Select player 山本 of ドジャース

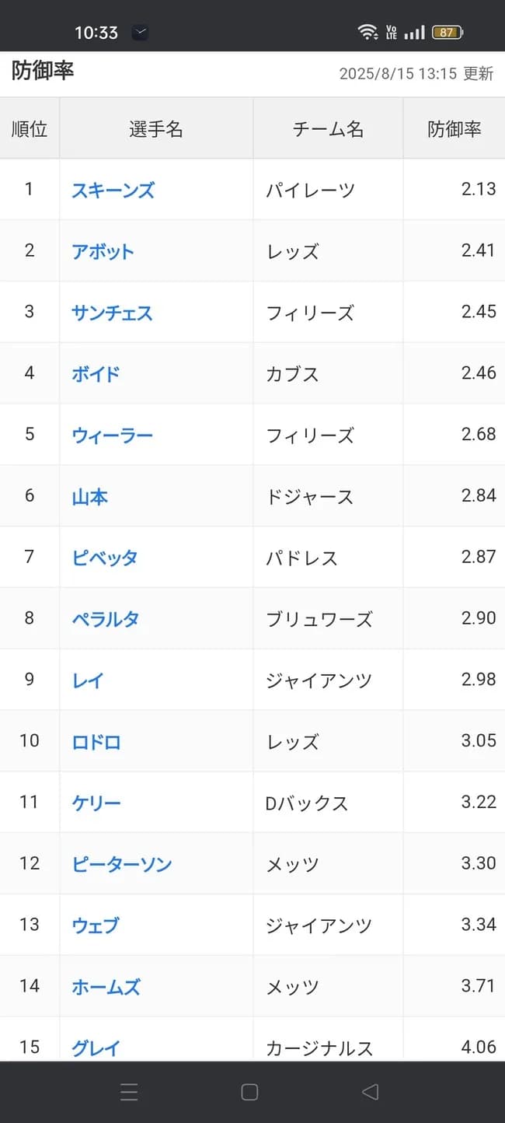[x=90, y=496]
